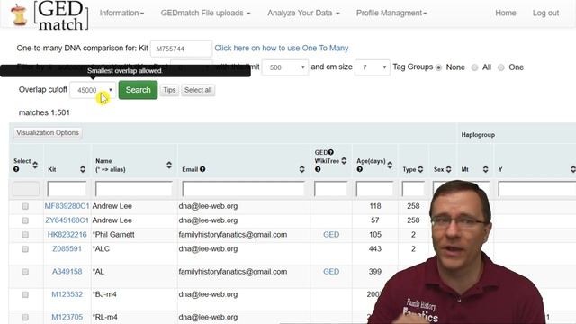The image size is (576, 324).
Task: Tick checkbox for *AL row
Action: tap(25, 272)
